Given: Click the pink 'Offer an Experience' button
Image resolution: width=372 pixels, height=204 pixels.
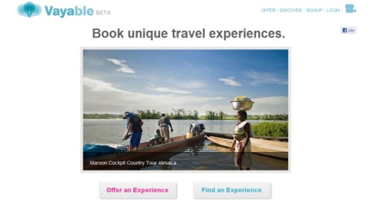Looking at the screenshot, I should [x=138, y=190].
